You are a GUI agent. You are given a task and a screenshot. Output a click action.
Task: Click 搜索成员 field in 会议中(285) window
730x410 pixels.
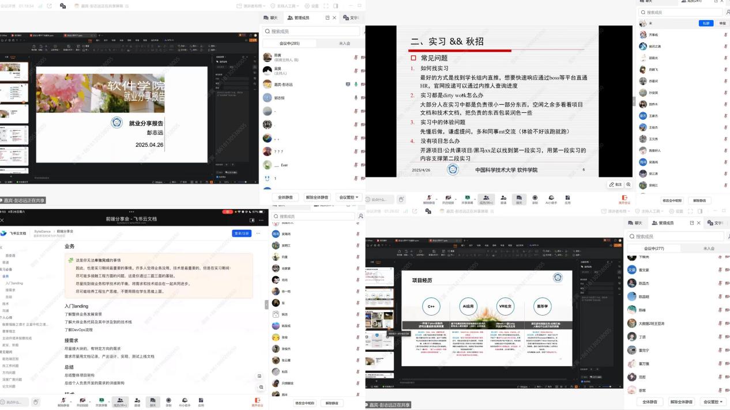point(311,31)
